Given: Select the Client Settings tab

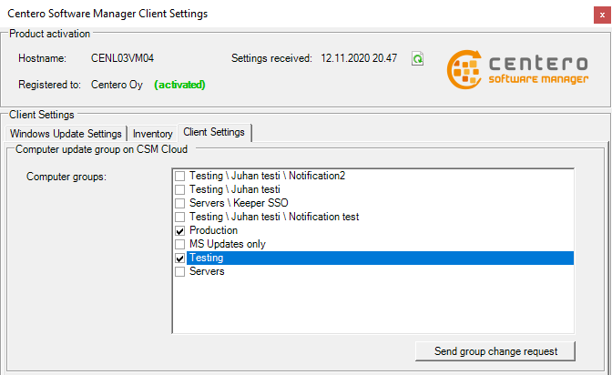Looking at the screenshot, I should tap(214, 132).
